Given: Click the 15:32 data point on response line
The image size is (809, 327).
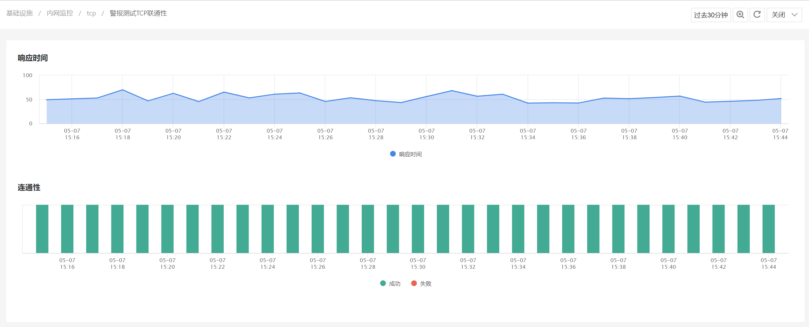Looking at the screenshot, I should point(477,96).
